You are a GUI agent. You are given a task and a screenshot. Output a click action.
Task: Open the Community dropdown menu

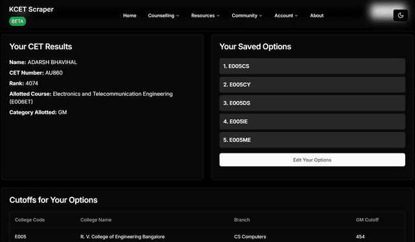click(x=246, y=16)
